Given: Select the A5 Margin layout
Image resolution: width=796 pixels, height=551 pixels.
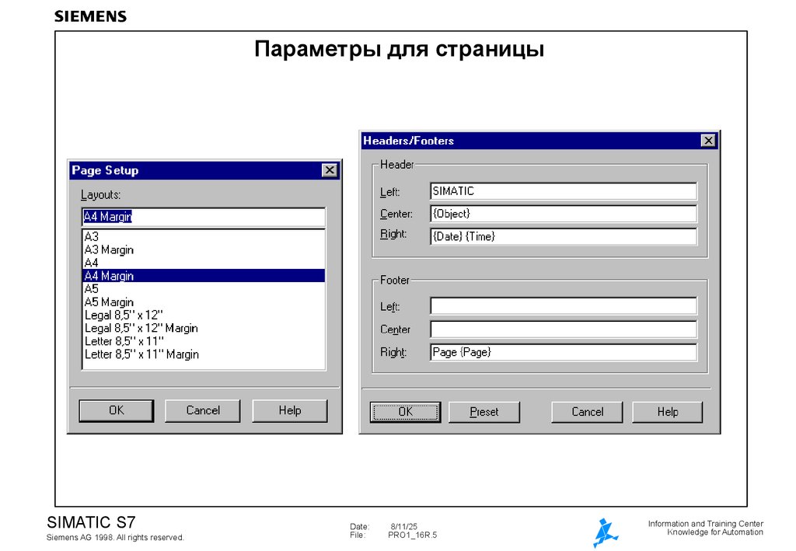Looking at the screenshot, I should (204, 302).
